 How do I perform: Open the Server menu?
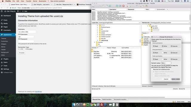pos(35,1)
